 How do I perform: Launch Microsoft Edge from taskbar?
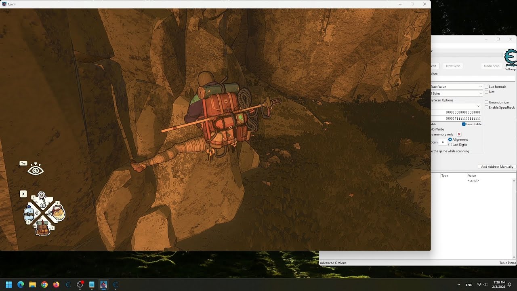(21, 285)
